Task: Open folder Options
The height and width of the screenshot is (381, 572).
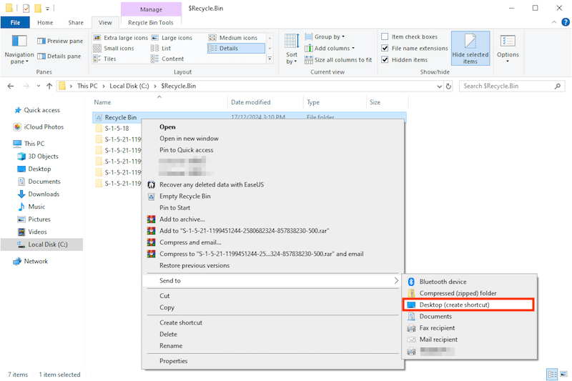Action: click(x=508, y=49)
